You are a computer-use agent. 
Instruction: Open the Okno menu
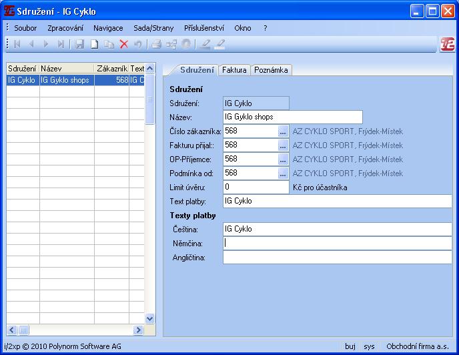coord(243,28)
